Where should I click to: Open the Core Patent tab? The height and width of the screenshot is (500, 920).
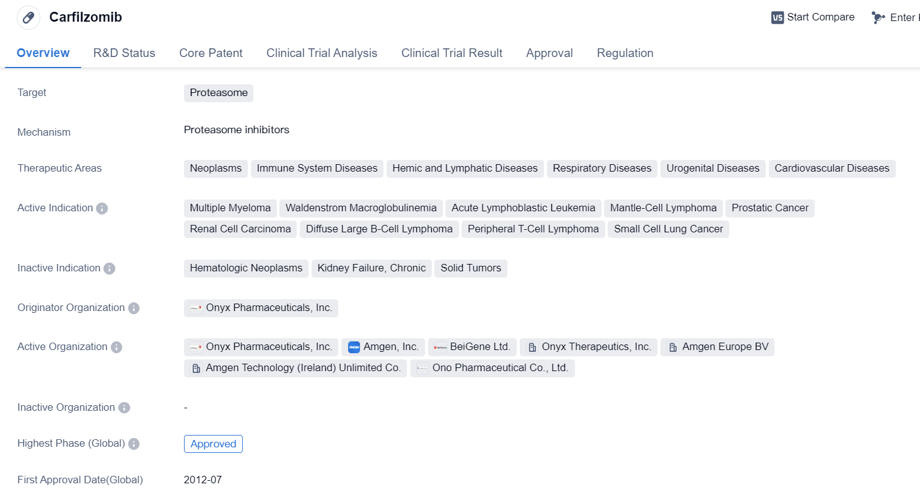tap(211, 53)
